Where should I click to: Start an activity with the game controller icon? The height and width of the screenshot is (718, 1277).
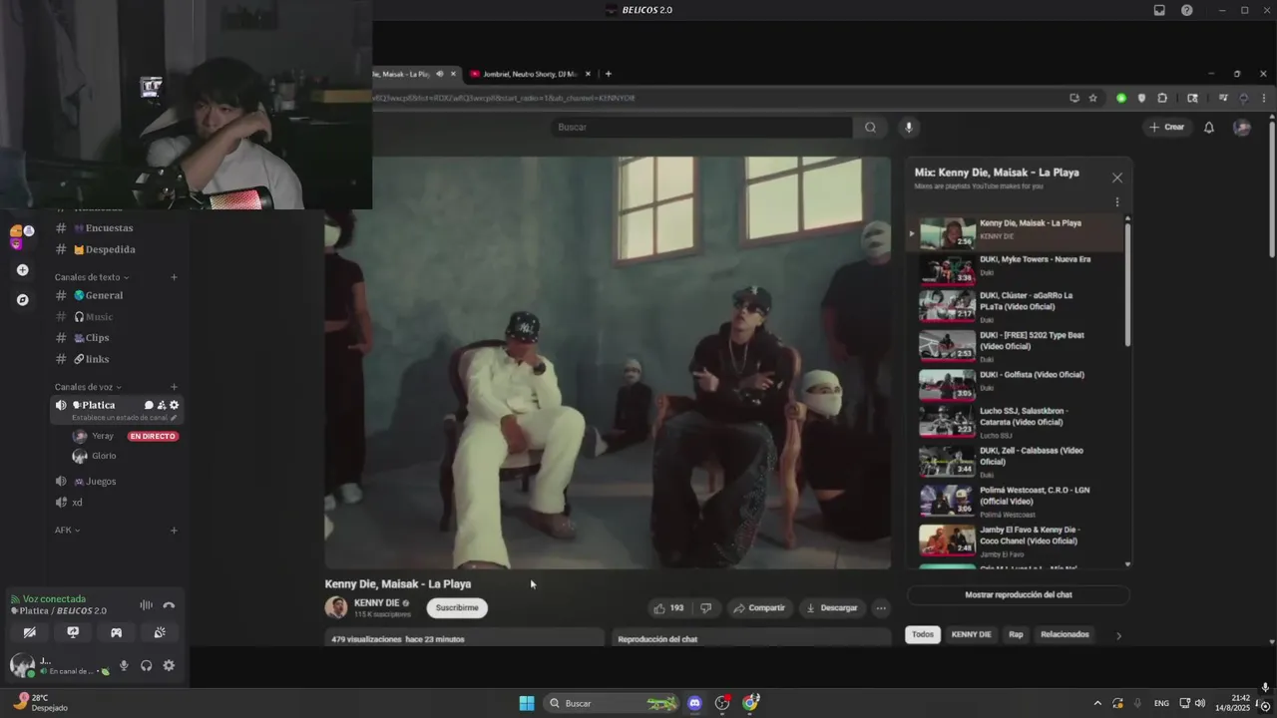coord(116,632)
